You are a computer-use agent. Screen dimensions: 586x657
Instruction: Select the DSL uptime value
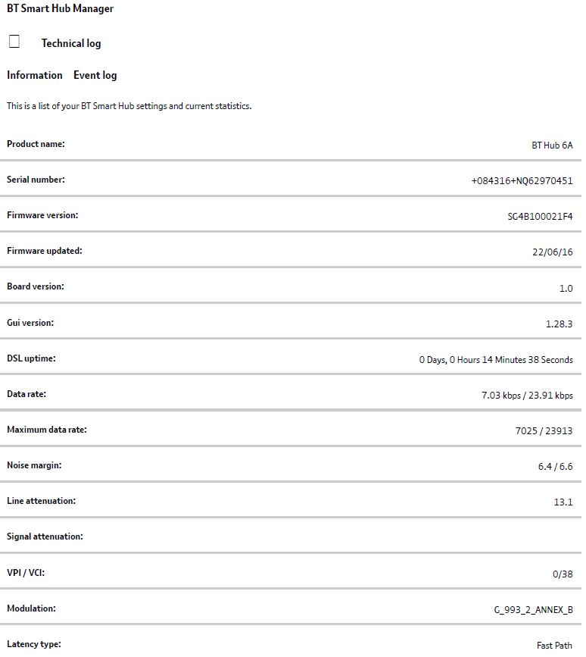(496, 360)
